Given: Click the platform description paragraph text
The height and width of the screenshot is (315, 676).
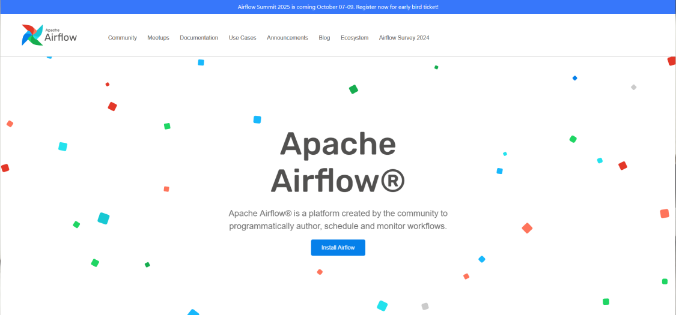Looking at the screenshot, I should coord(338,220).
